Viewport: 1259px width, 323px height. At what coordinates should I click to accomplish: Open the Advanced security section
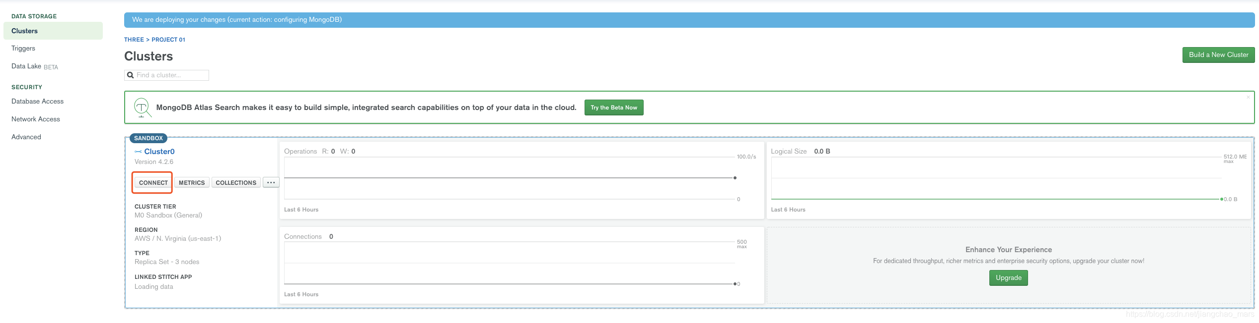pos(26,137)
